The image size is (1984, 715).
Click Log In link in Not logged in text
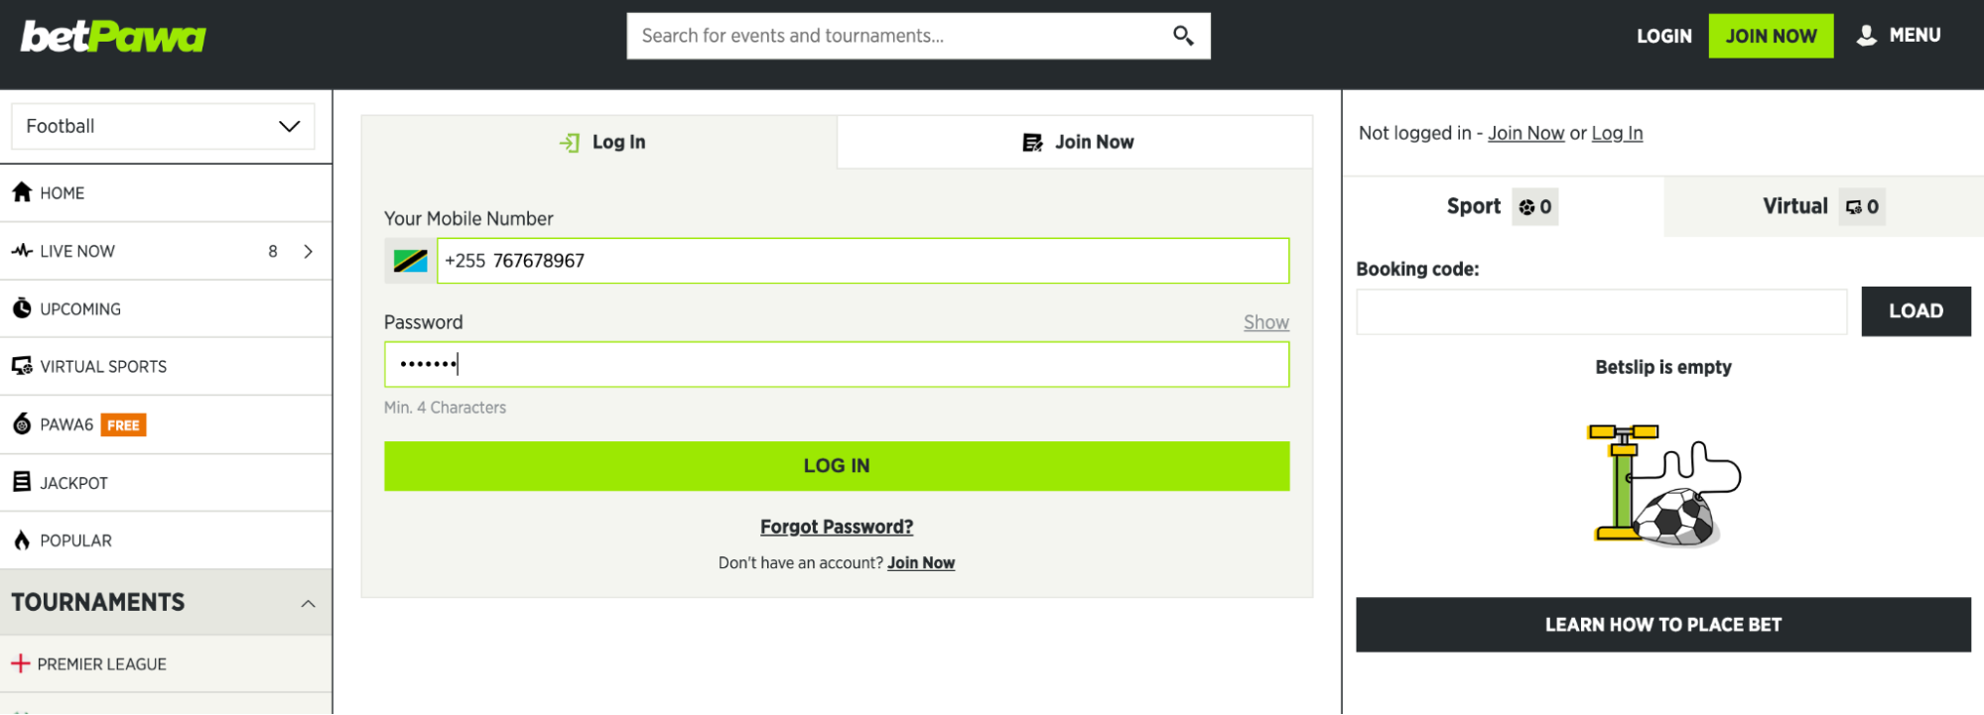tap(1617, 133)
